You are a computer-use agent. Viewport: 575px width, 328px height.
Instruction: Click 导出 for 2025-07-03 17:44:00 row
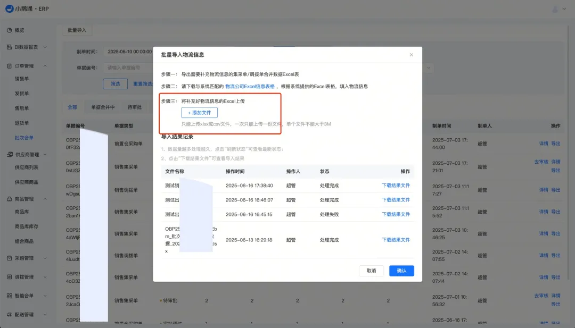tap(555, 144)
